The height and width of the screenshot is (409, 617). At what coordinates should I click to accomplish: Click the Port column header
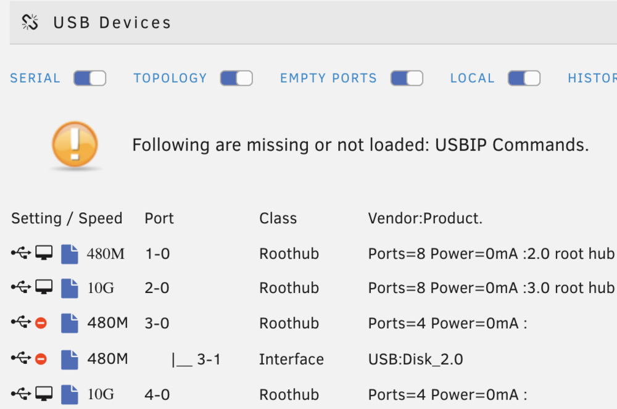tap(159, 218)
